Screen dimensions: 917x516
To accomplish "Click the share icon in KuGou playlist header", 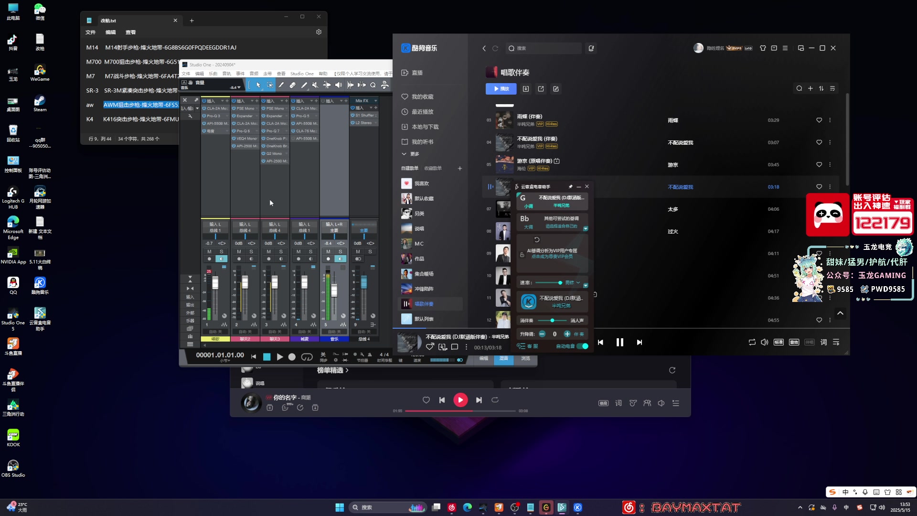I will [541, 89].
